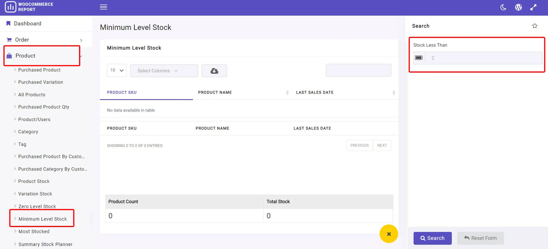The height and width of the screenshot is (249, 548).
Task: Click the purple Search button
Action: (x=432, y=238)
